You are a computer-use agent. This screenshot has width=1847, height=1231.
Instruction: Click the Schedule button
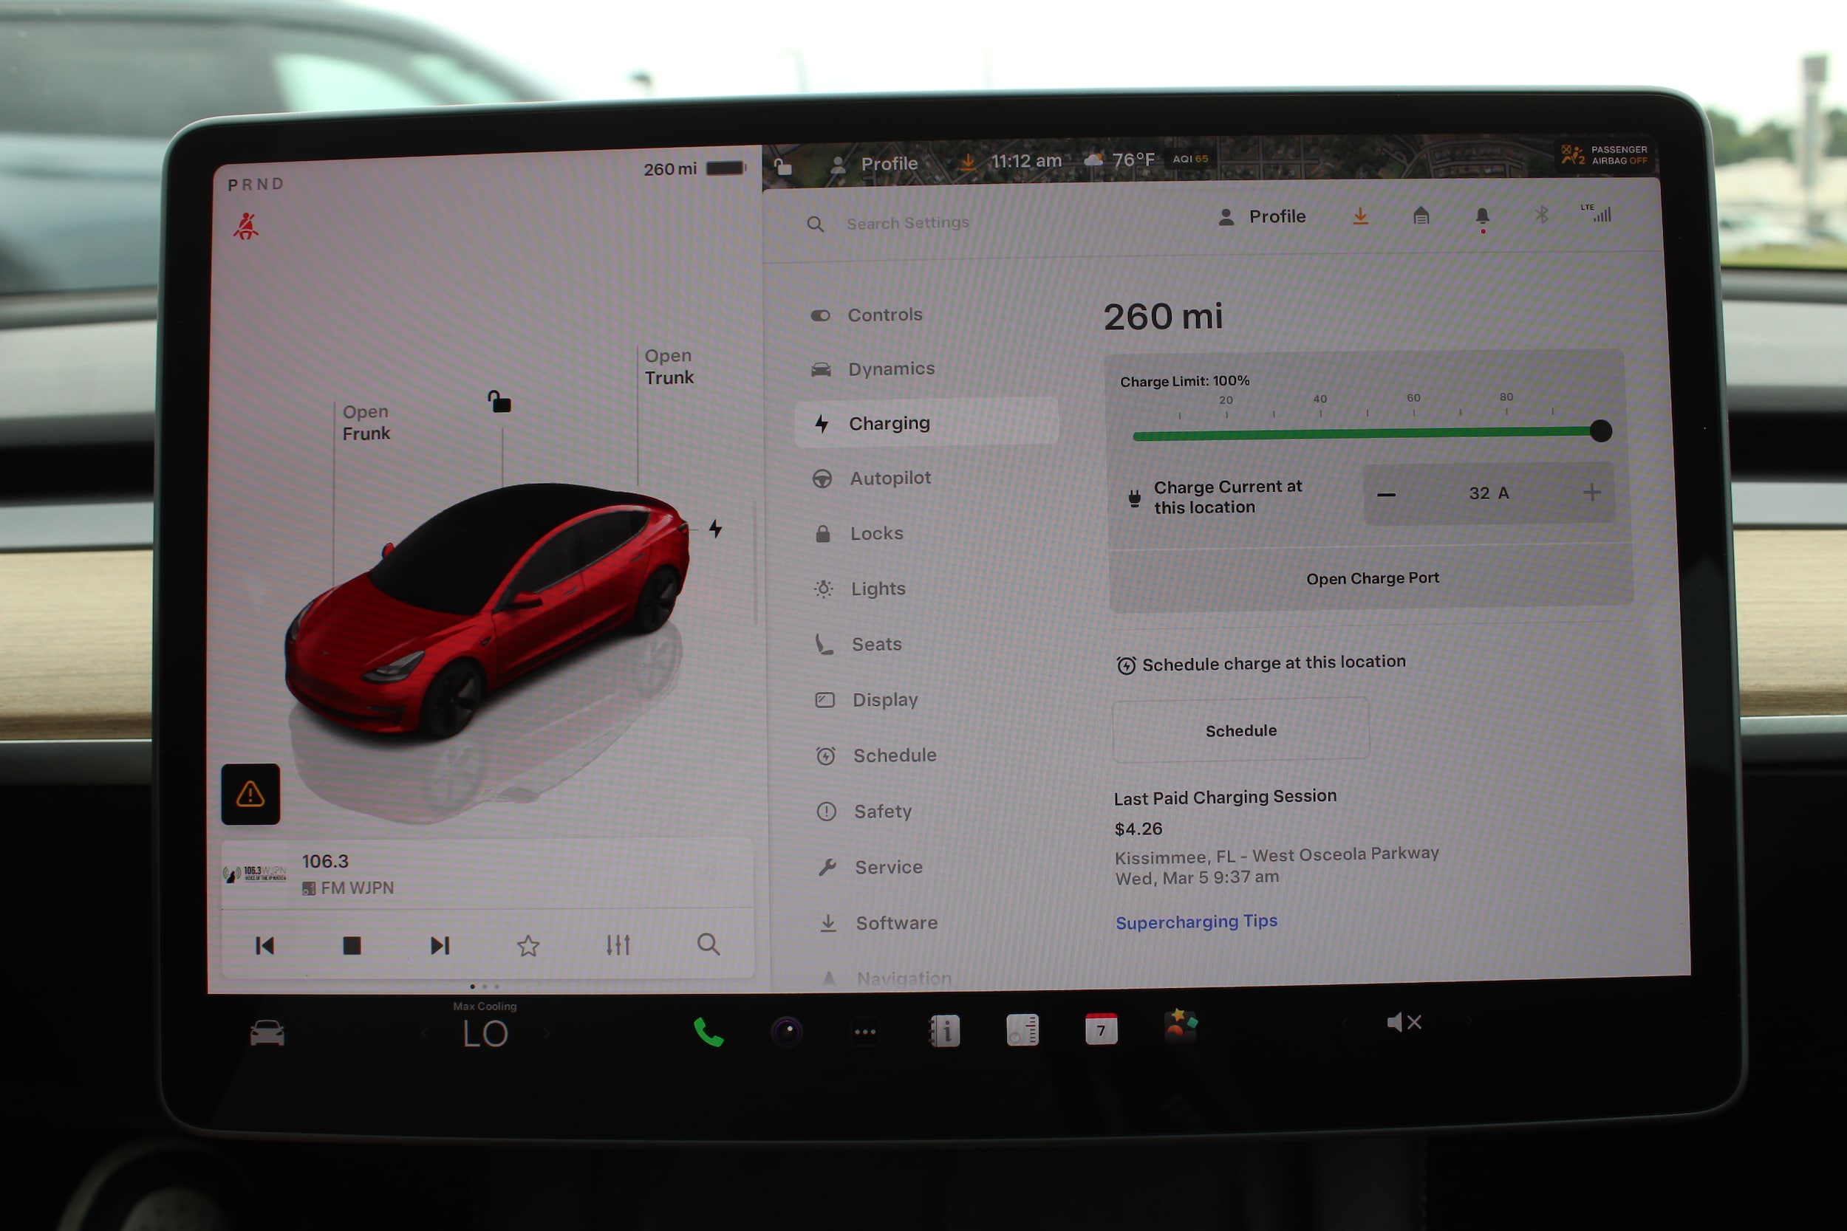(1240, 731)
